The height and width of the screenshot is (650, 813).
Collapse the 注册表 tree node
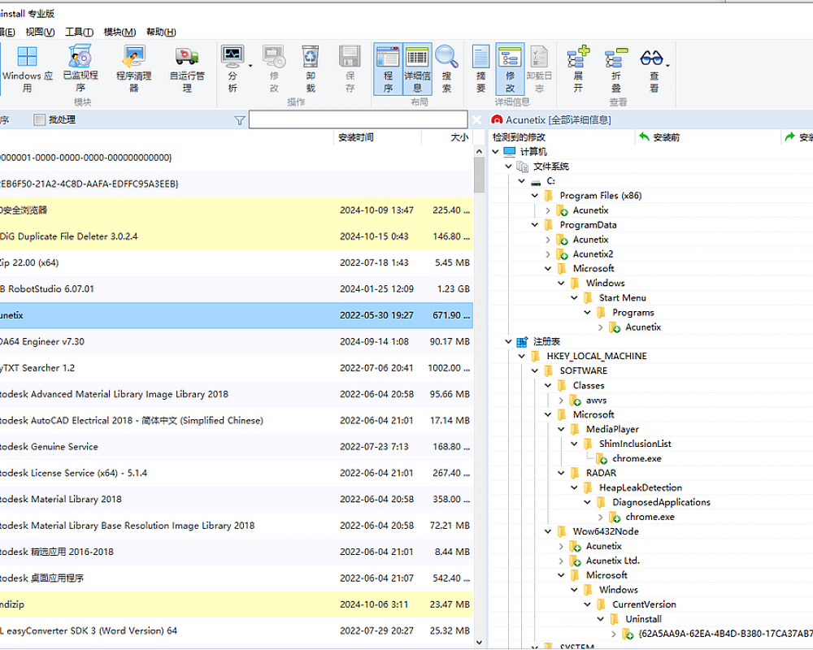point(509,342)
